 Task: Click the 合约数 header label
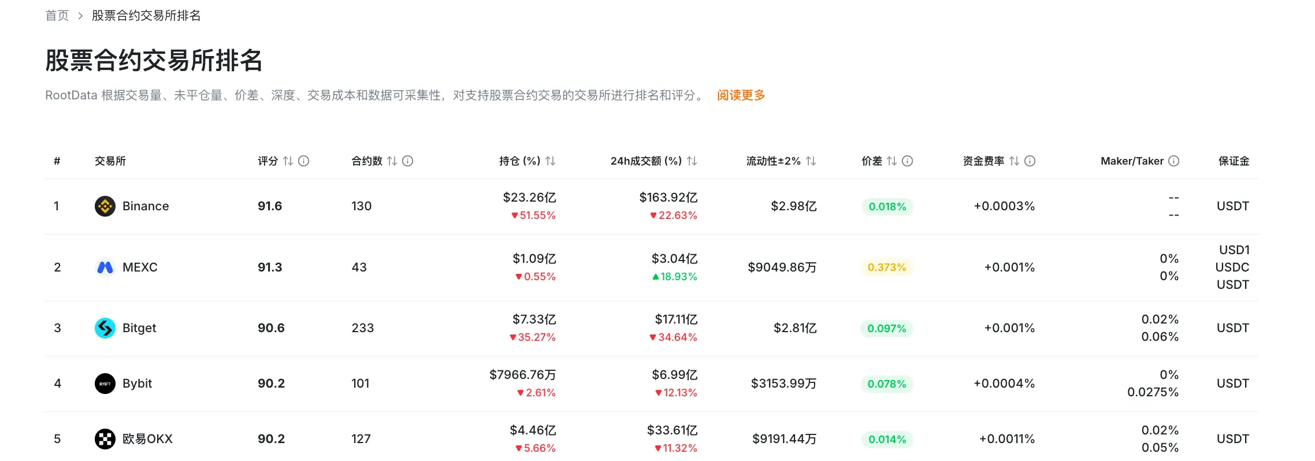367,161
